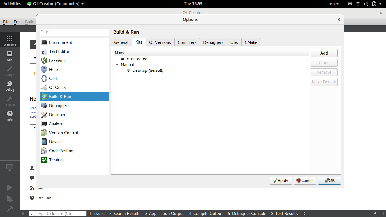Open the Testing QA category

pos(56,160)
